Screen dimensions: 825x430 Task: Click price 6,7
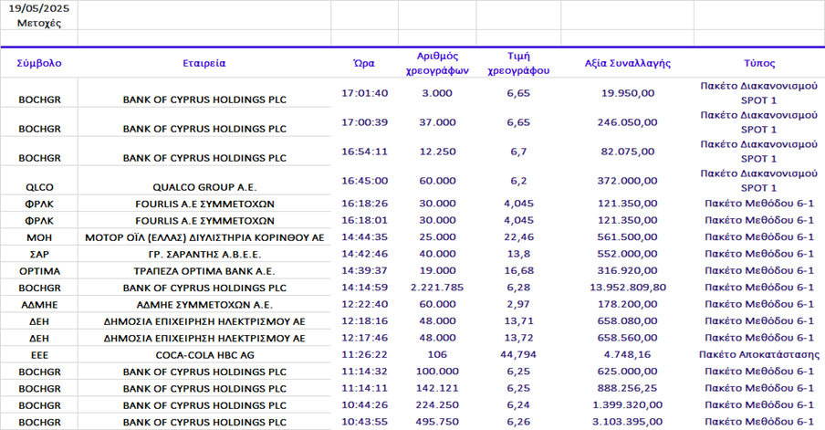pyautogui.click(x=518, y=152)
